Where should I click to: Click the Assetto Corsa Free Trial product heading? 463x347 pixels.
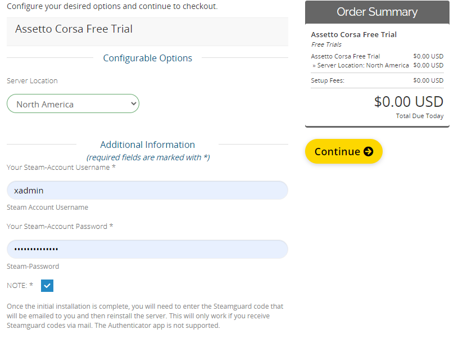(x=74, y=29)
